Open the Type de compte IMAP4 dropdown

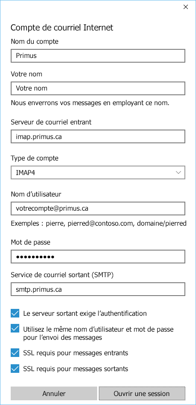[x=98, y=172]
